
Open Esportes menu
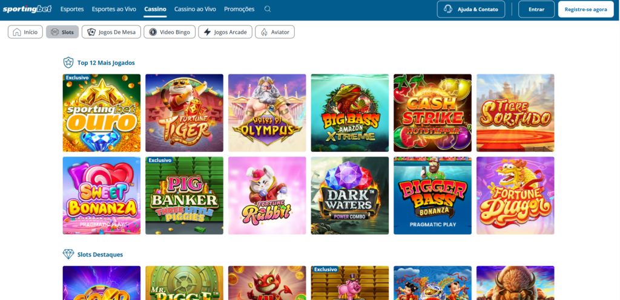point(72,9)
